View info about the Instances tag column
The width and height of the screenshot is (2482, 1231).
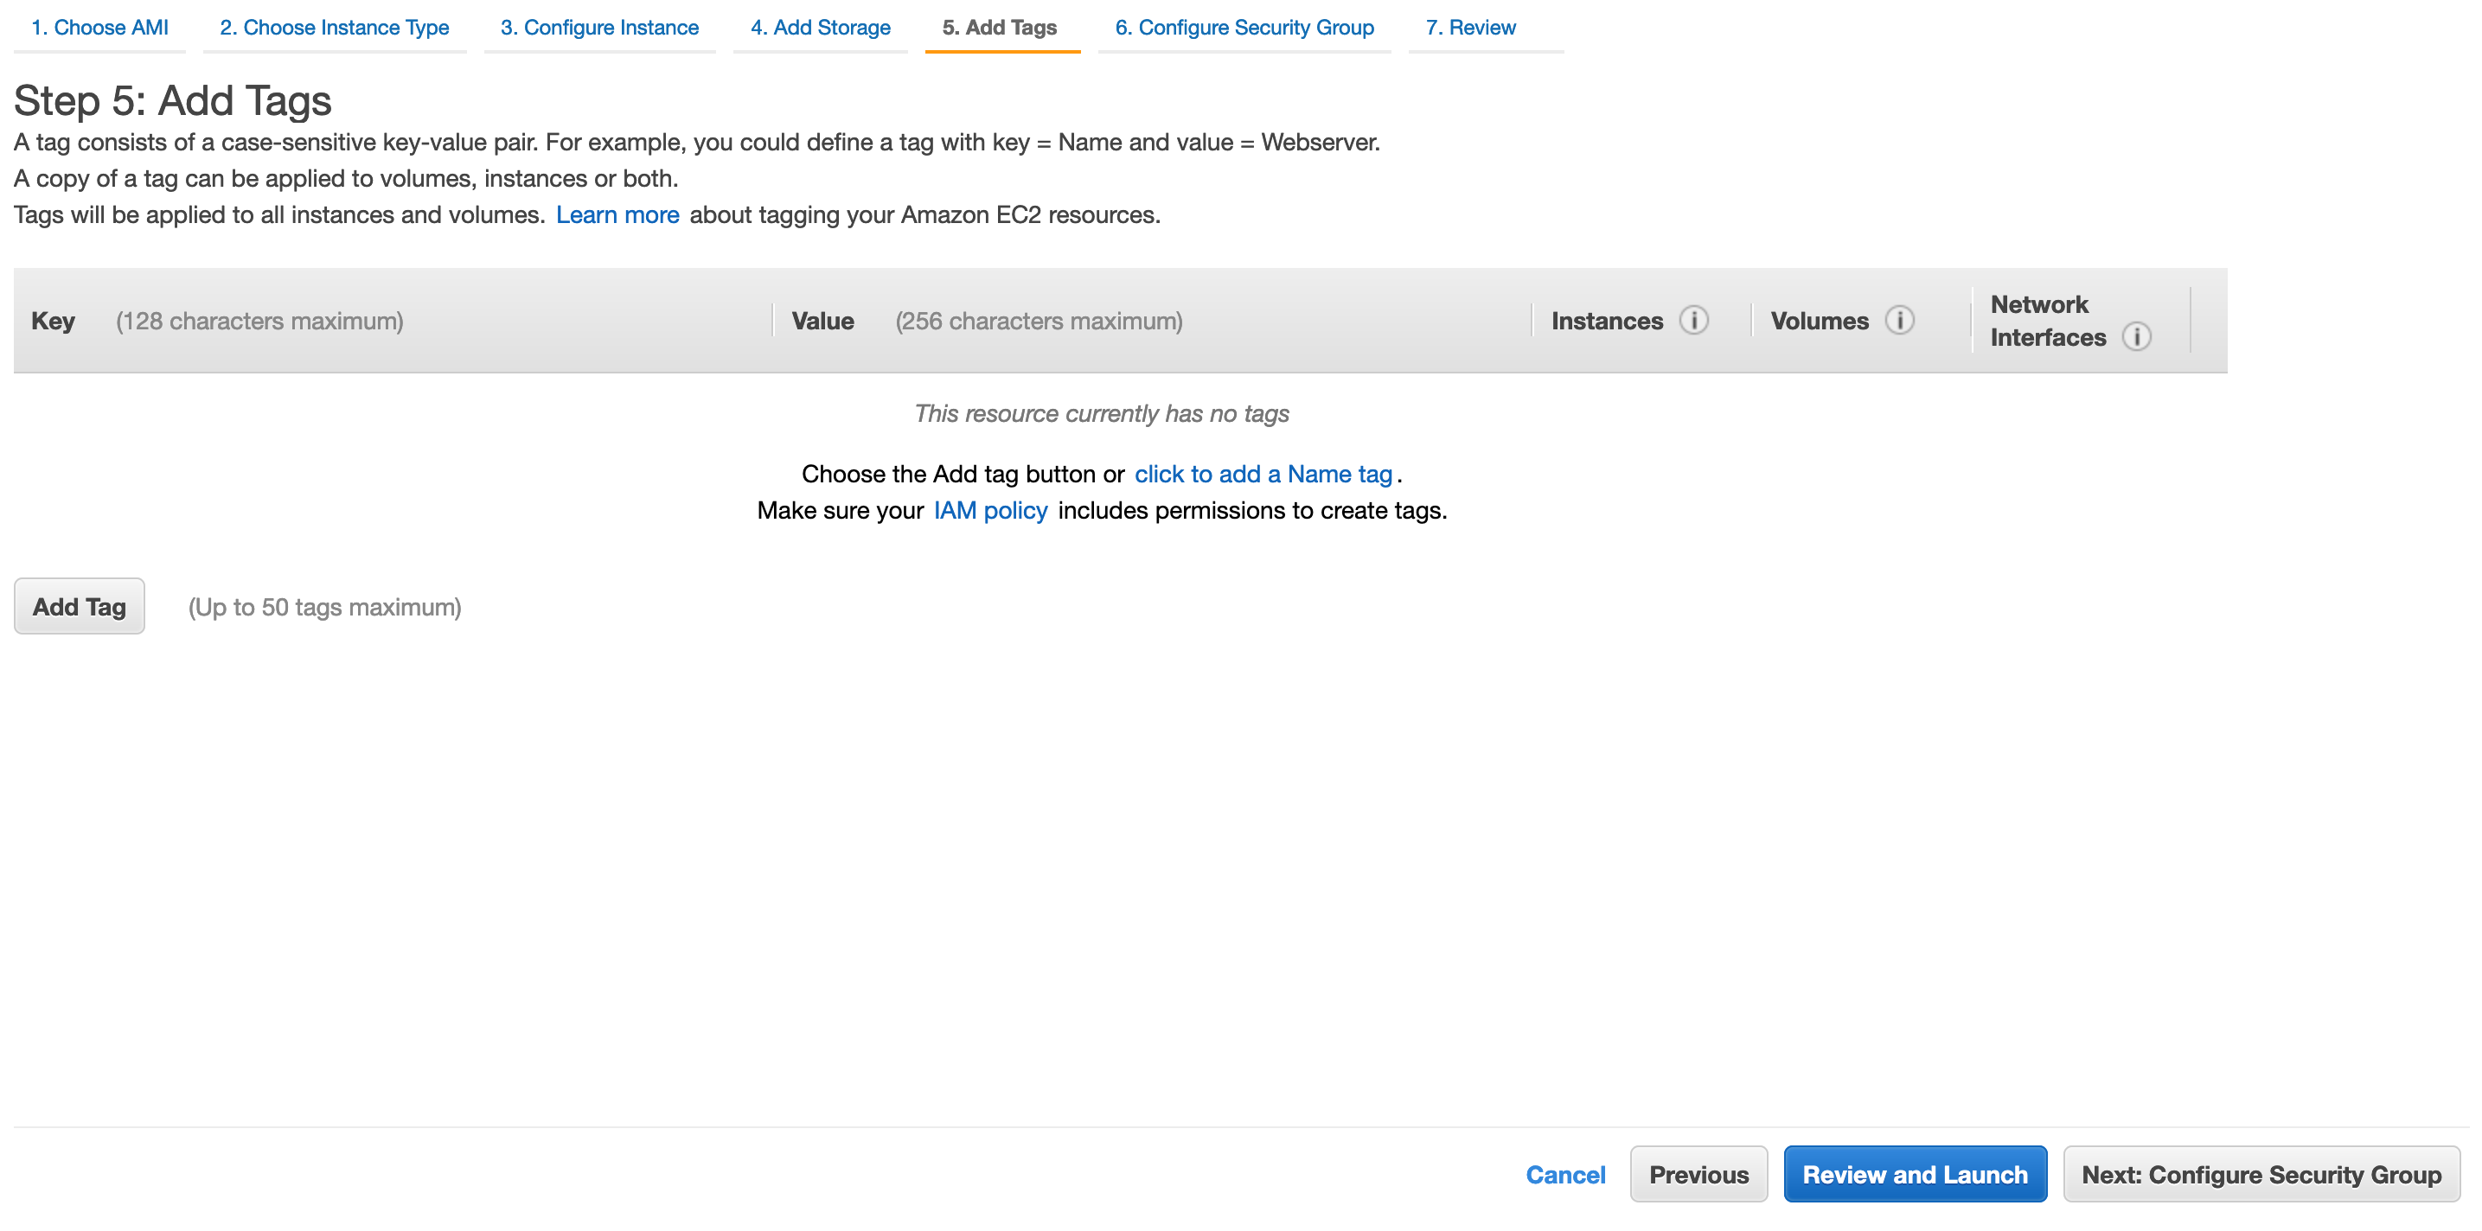pyautogui.click(x=1696, y=321)
